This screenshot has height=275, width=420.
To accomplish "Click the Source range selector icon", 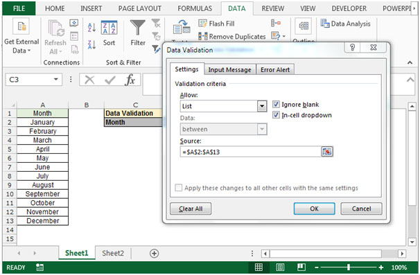I will coord(327,152).
